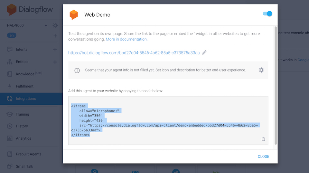Open agent settings gear next to HAL-9000
The height and width of the screenshot is (173, 309).
click(x=55, y=25)
